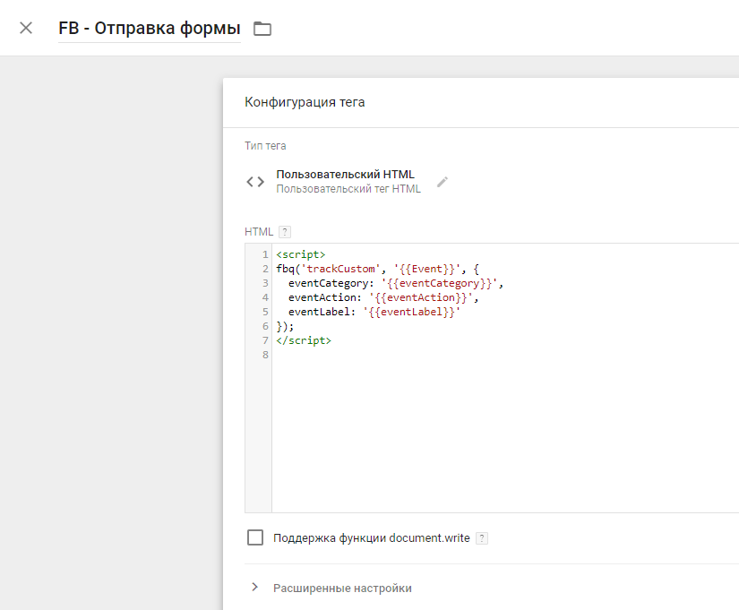Click the eventAction code line
The image size is (739, 610).
pos(383,297)
